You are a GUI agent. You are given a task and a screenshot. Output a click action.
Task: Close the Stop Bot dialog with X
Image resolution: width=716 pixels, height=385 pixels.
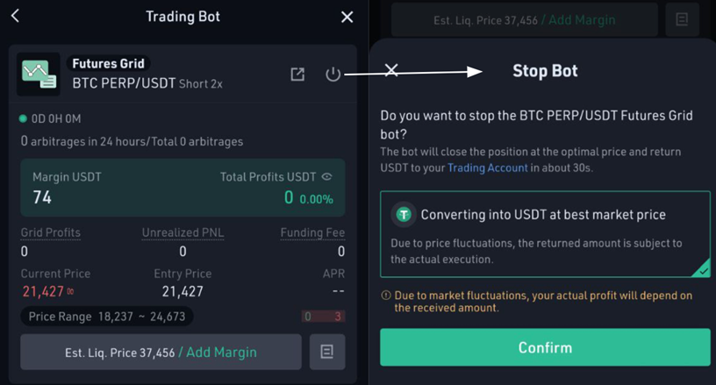(391, 70)
